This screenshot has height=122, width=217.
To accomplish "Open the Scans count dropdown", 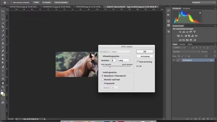I will click(x=116, y=87).
